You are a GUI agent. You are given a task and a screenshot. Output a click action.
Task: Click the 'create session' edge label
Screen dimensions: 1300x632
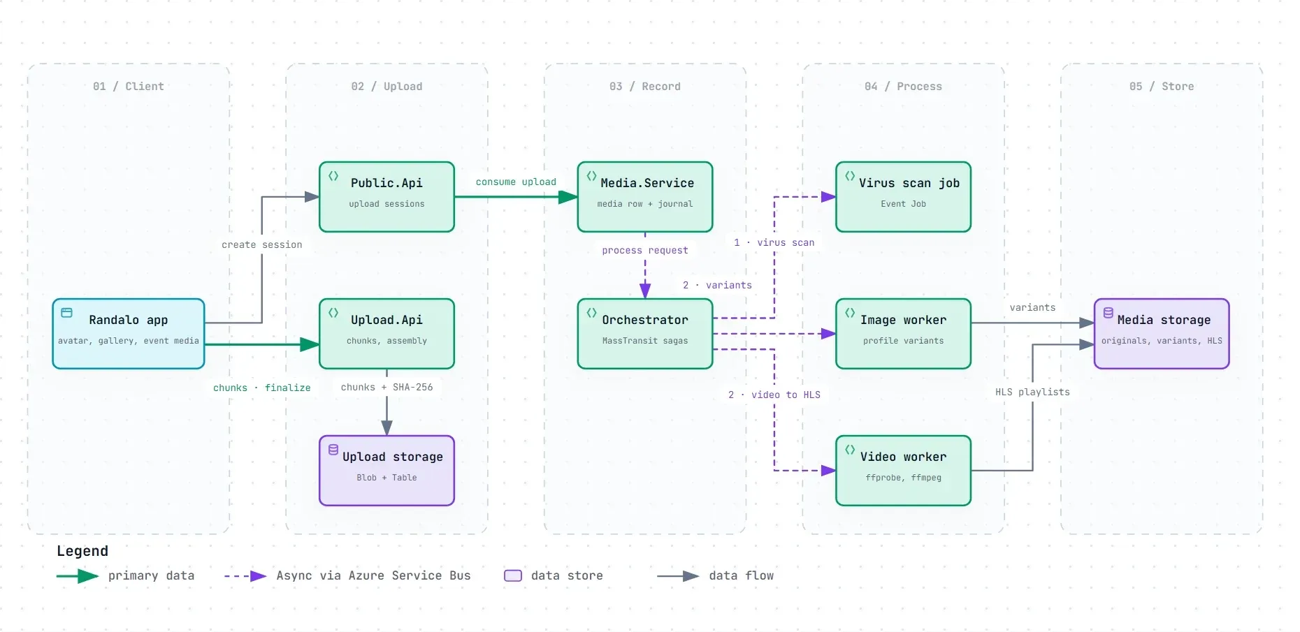262,245
